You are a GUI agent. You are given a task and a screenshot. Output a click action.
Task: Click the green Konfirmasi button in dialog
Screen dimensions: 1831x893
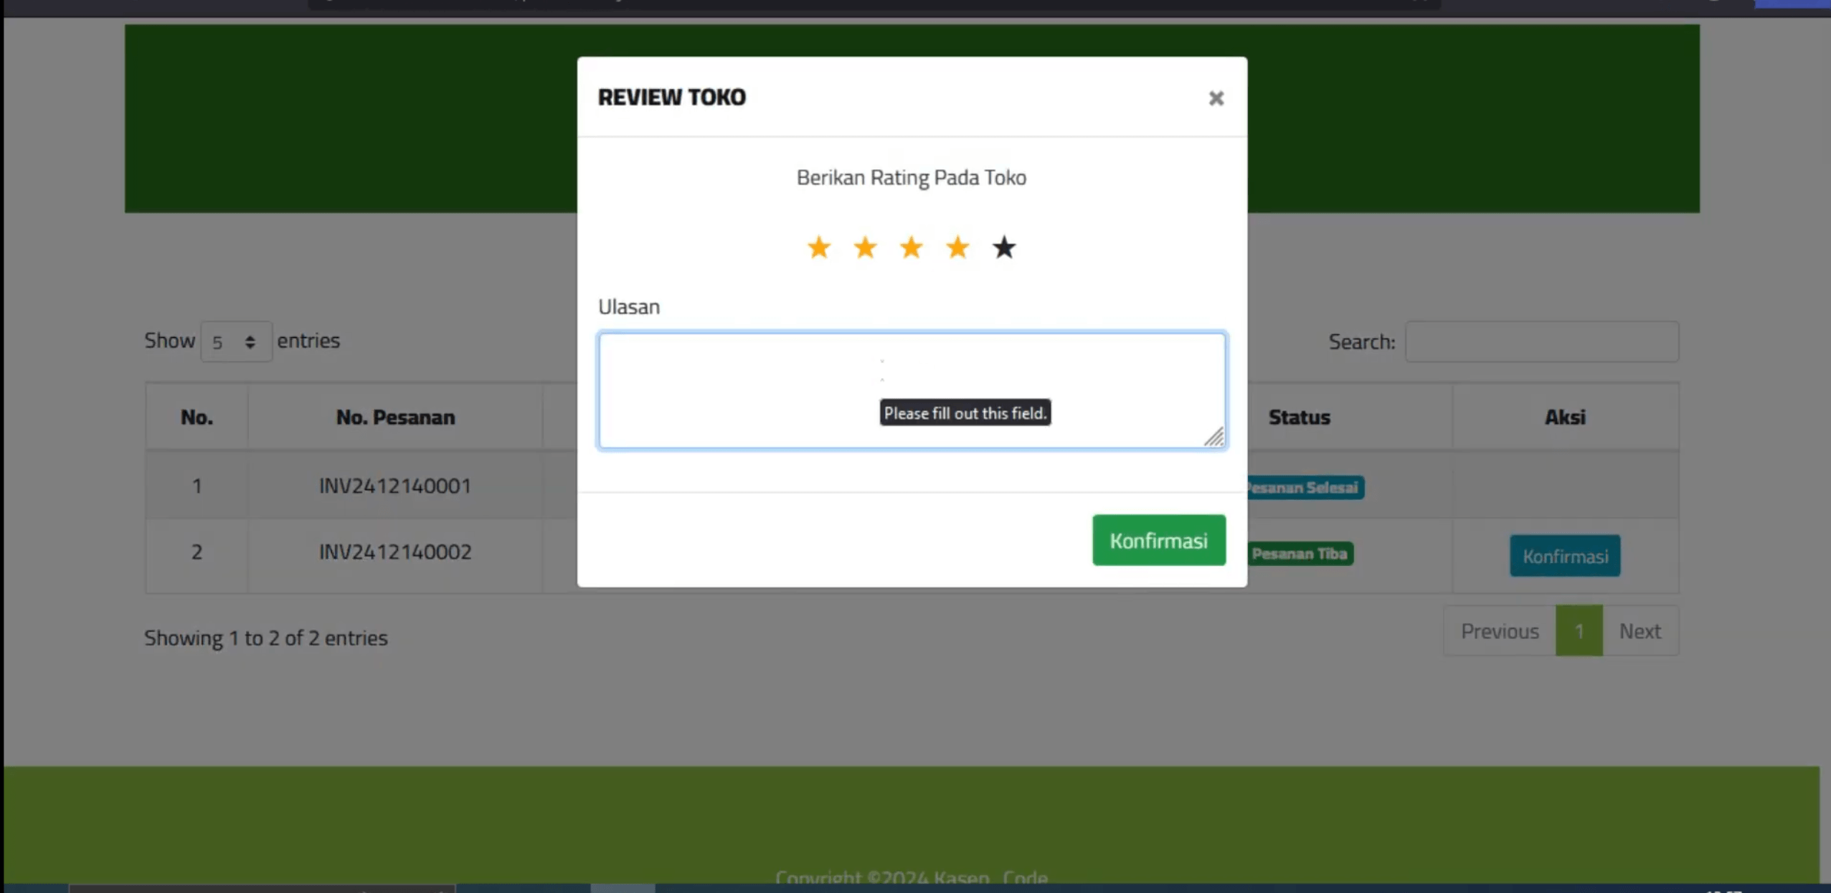coord(1158,540)
